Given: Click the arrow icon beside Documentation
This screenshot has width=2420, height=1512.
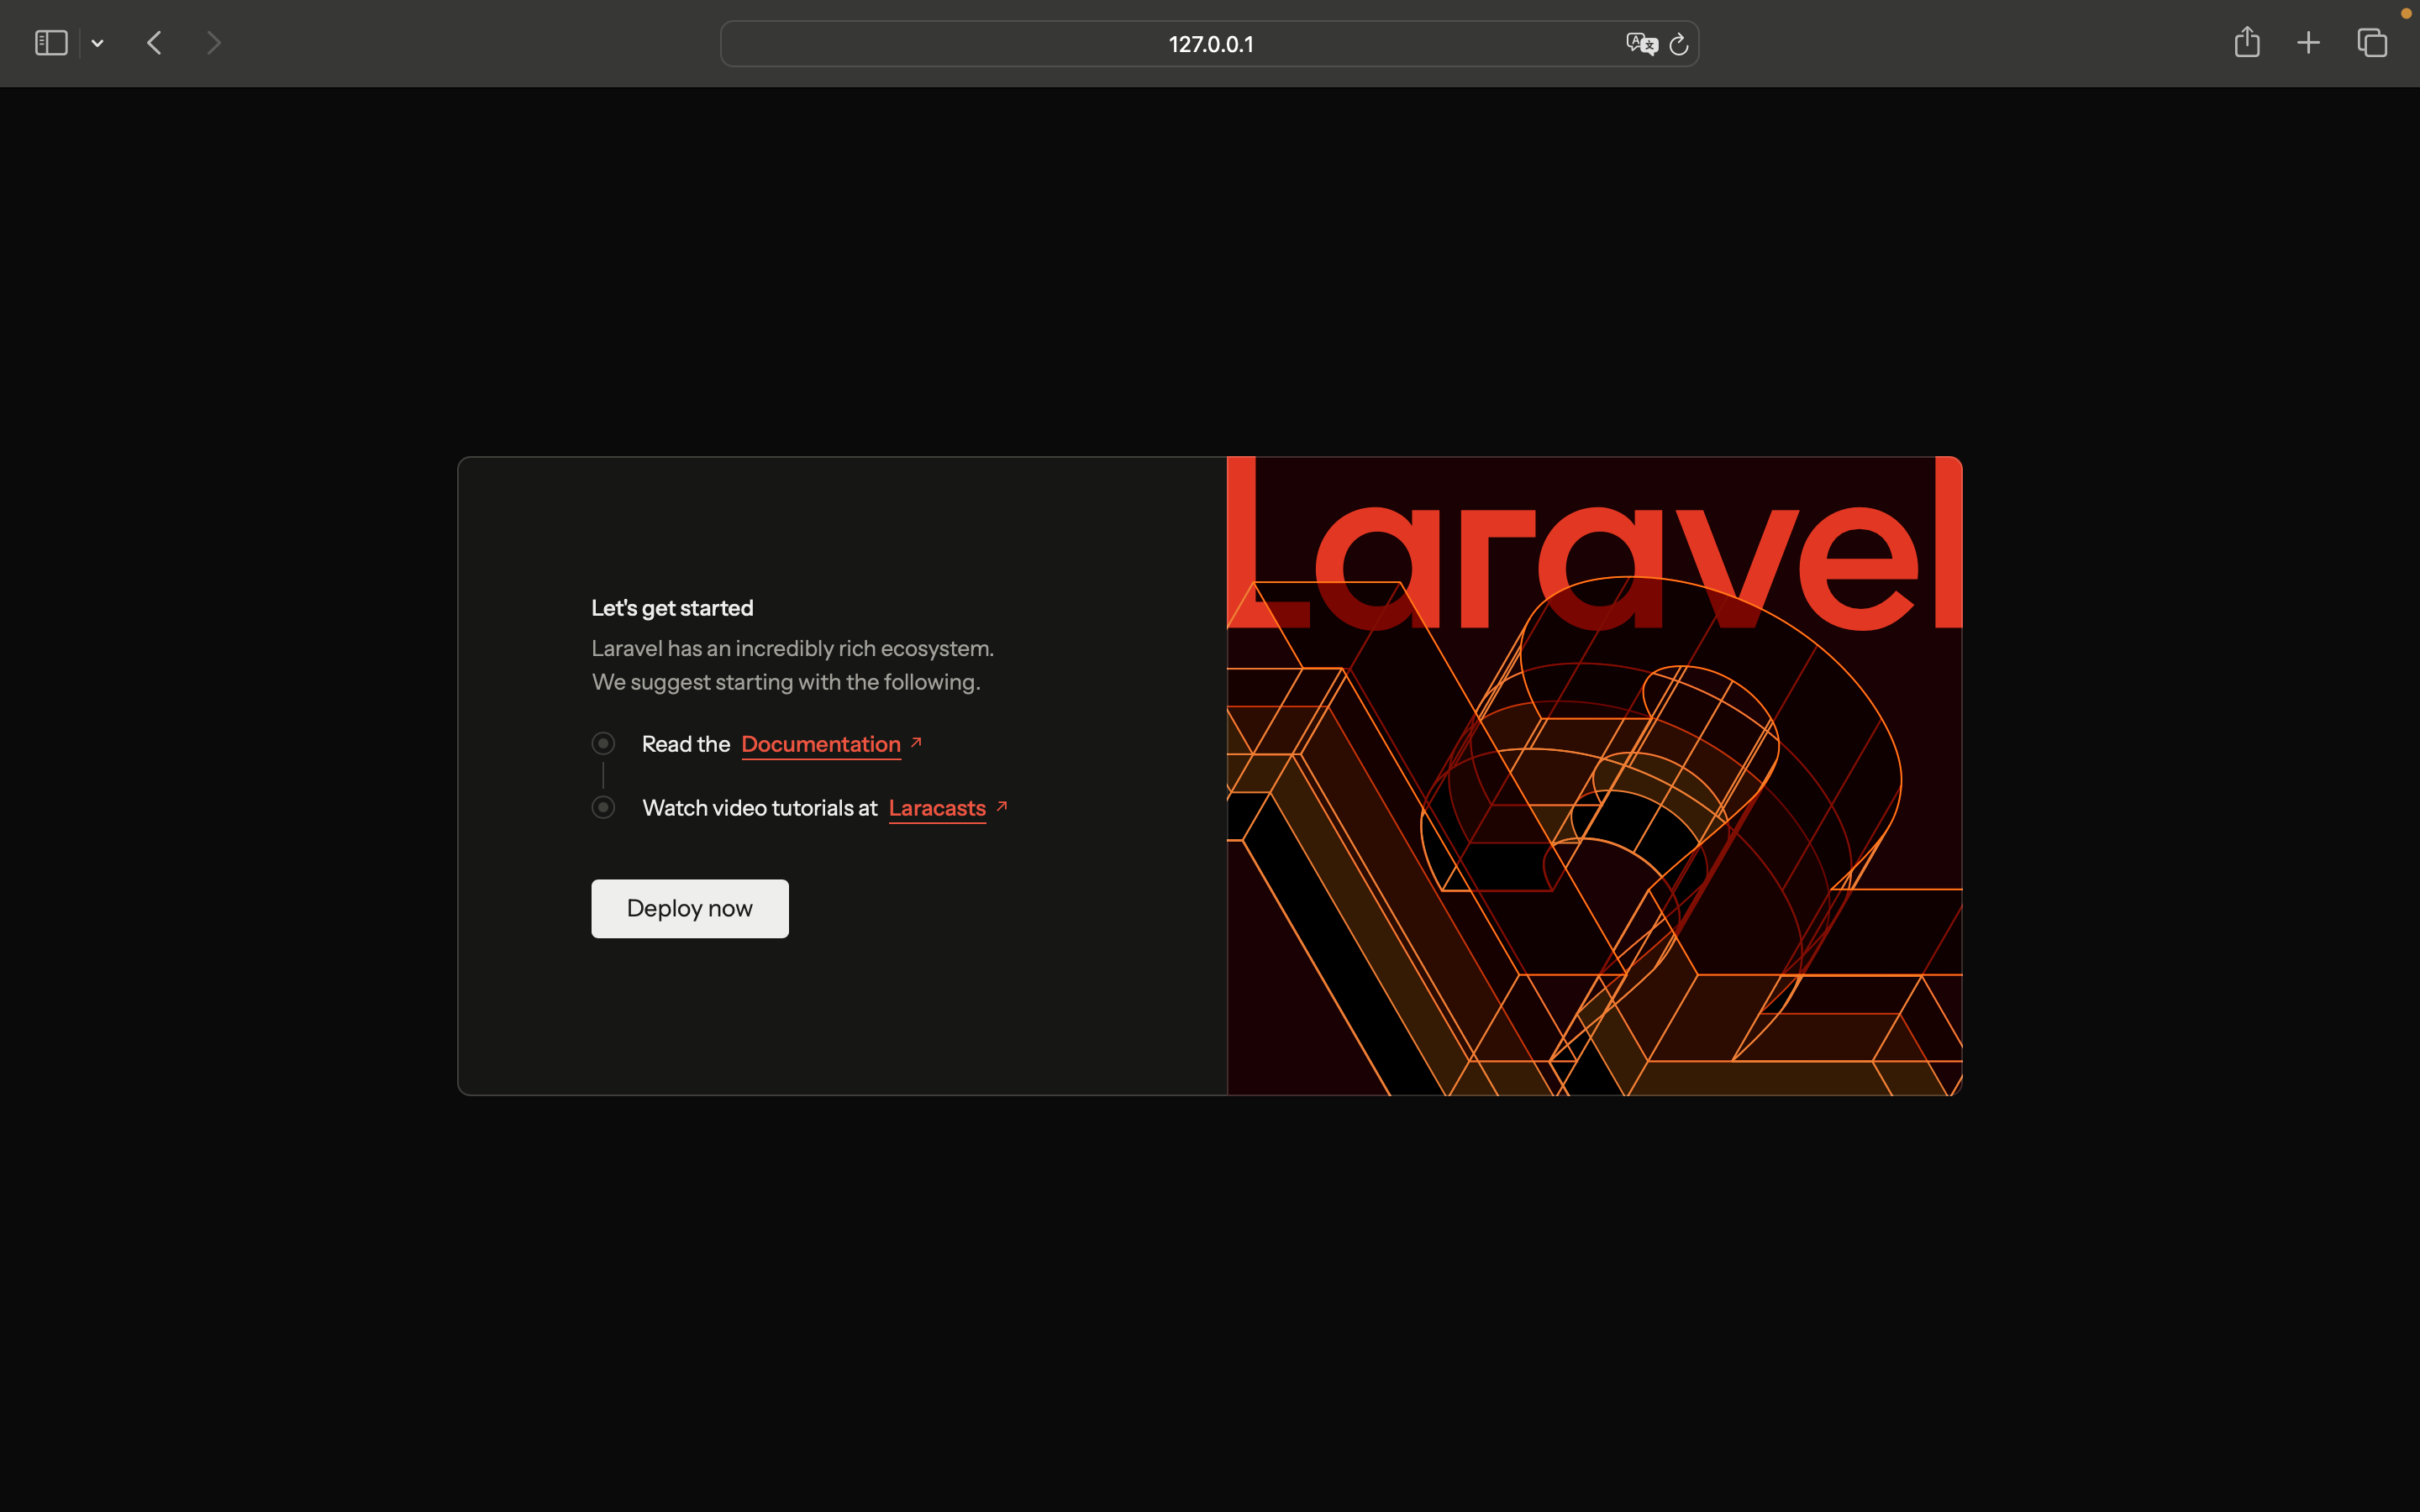Looking at the screenshot, I should (x=916, y=742).
